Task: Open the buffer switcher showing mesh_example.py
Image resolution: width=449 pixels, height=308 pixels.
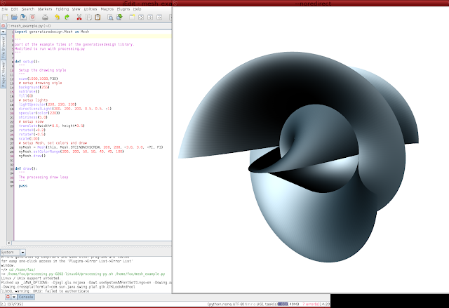Action: [x=89, y=26]
